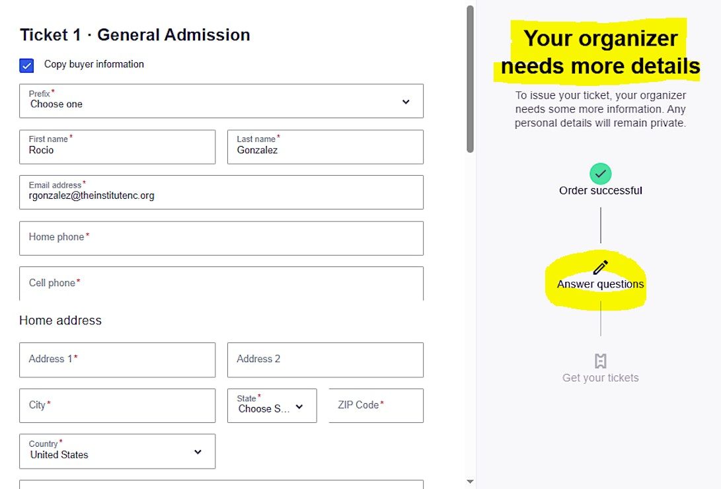Click the scrollbar down arrow
Image resolution: width=721 pixels, height=489 pixels.
(470, 482)
